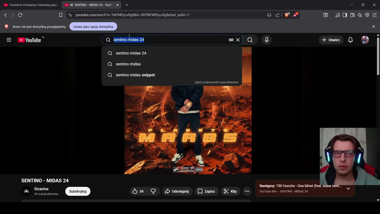This screenshot has width=380, height=214.
Task: Close the SENTINO - MIDAS 24 tab
Action: [x=118, y=5]
